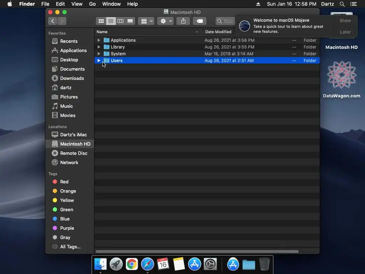Launch Google Chrome from the Dock
365x274 pixels.
click(132, 264)
